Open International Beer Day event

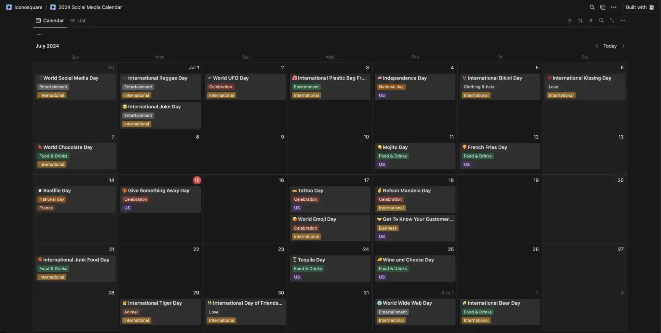[500, 312]
